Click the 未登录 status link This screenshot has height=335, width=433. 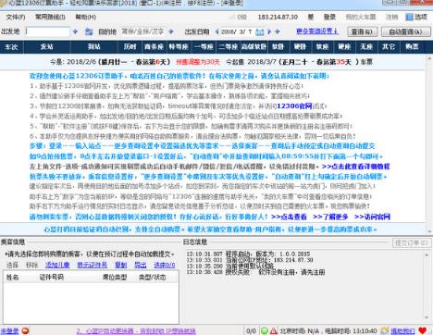(x=9, y=331)
